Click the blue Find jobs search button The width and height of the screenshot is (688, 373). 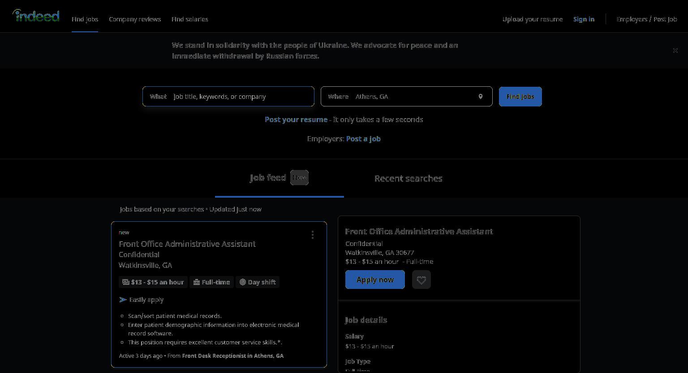tap(520, 97)
